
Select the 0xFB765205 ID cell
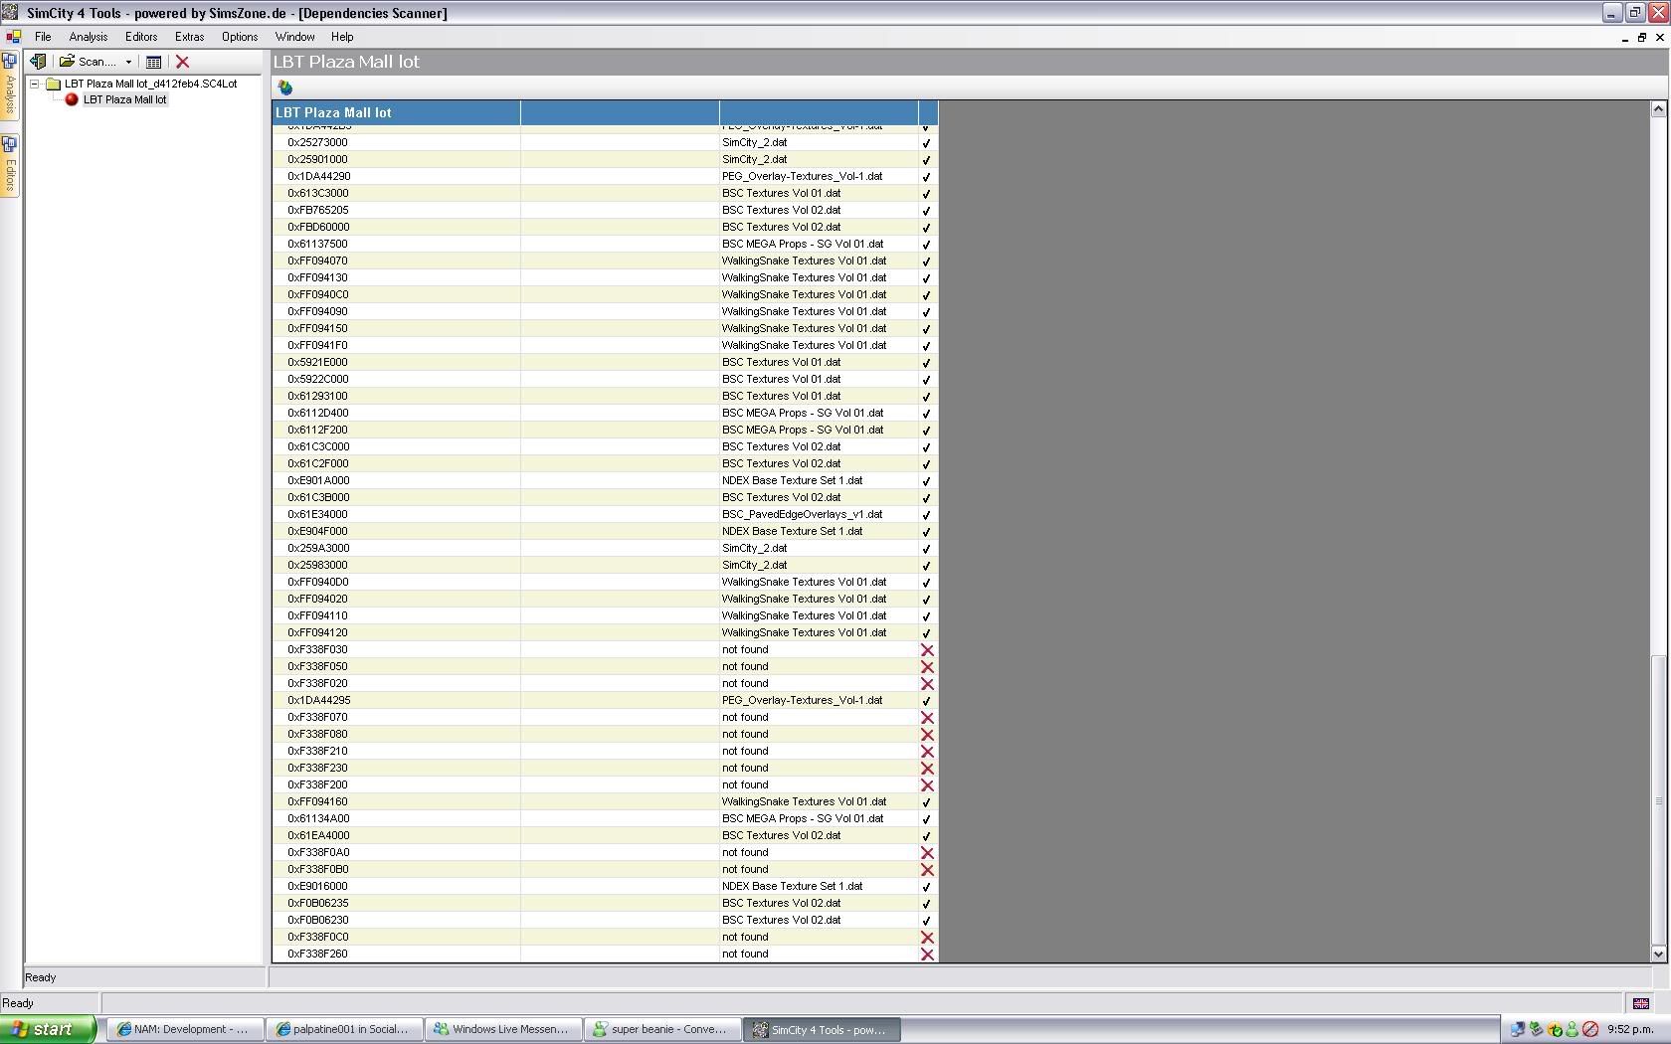(x=318, y=210)
